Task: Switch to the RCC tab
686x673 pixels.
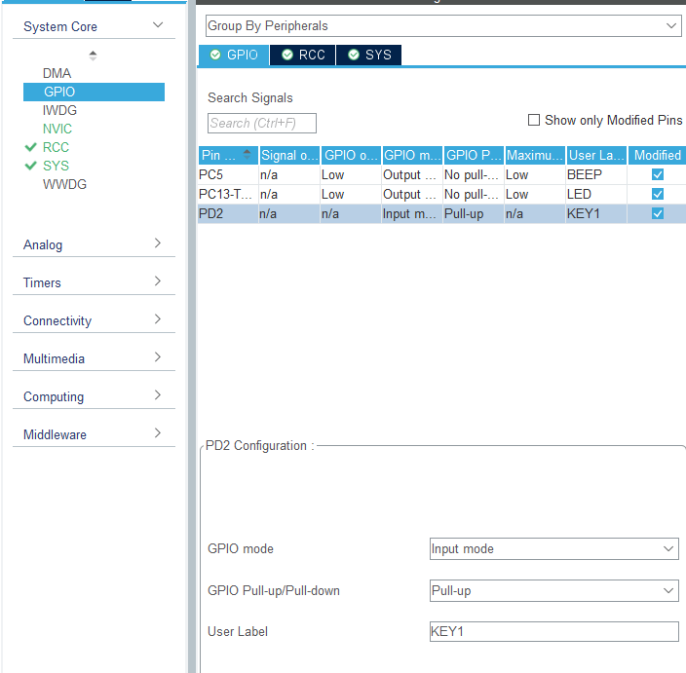Action: click(303, 56)
